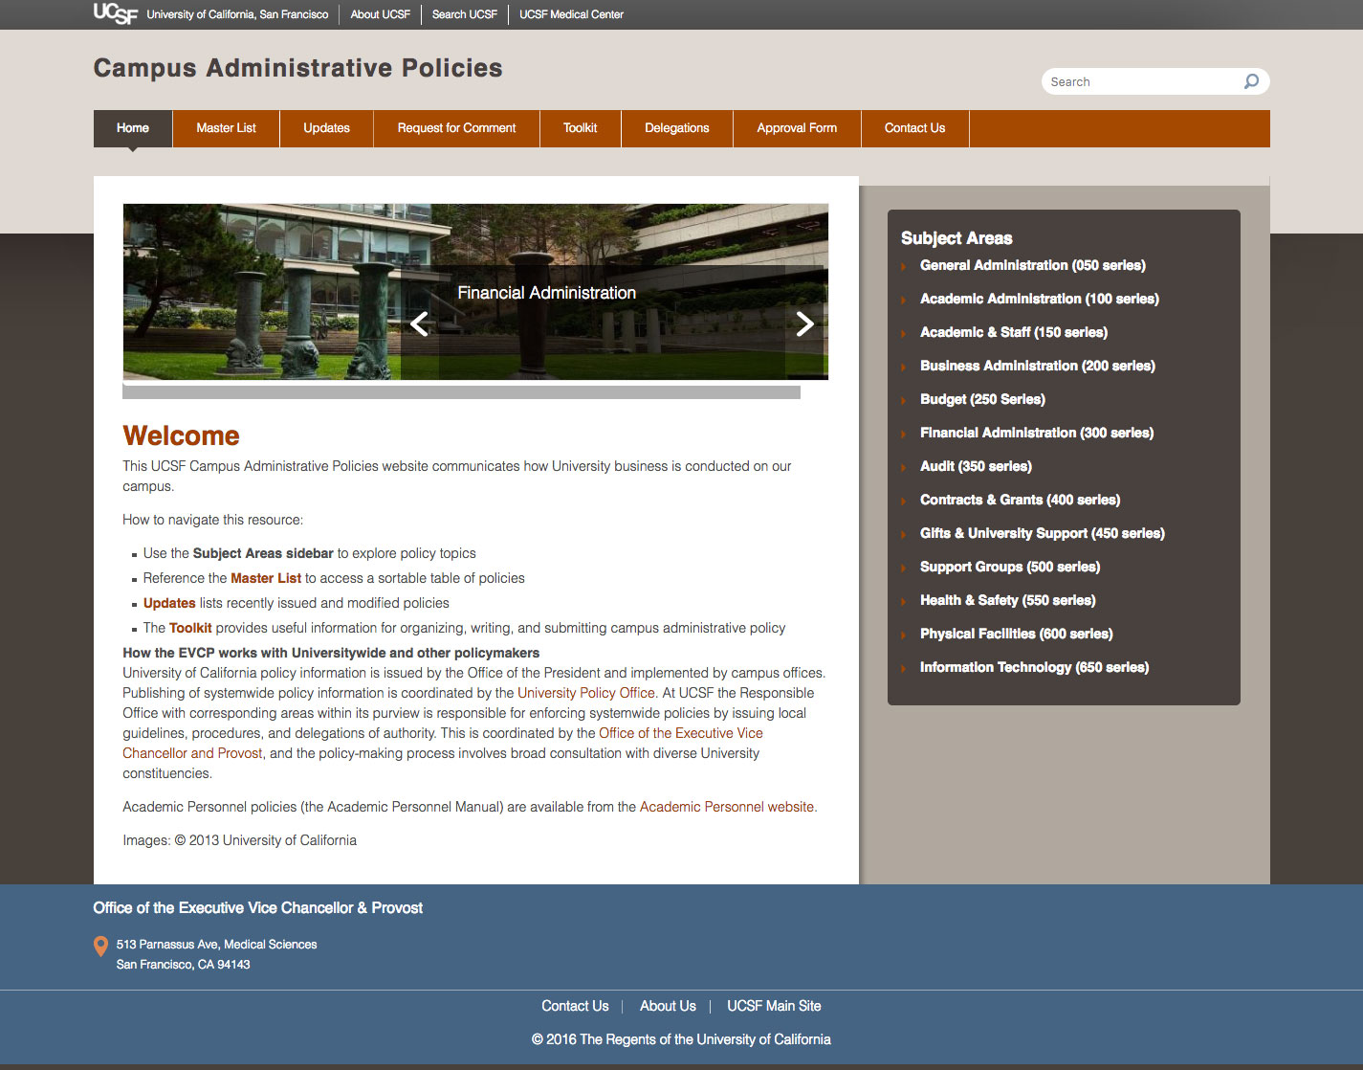Click the Master List link in body text
The image size is (1363, 1070).
tap(266, 578)
